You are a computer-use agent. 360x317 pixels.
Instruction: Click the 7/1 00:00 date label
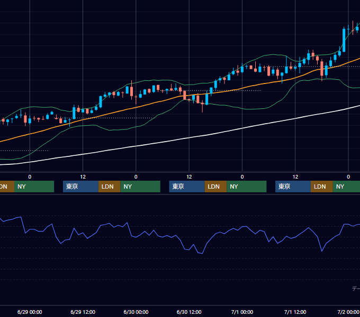pos(242,312)
